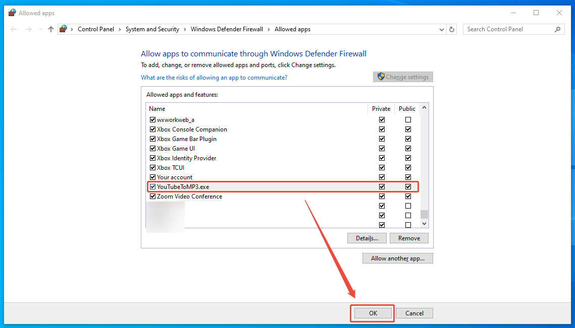Viewport: 575px width, 328px height.
Task: Open Details for the selected app
Action: (367, 238)
